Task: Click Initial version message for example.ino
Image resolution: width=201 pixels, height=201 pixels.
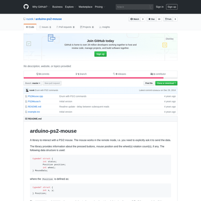Action: tap(66, 112)
